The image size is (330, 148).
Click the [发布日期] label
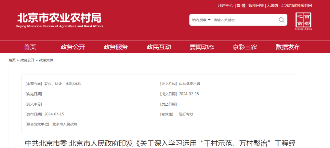tap(34, 114)
